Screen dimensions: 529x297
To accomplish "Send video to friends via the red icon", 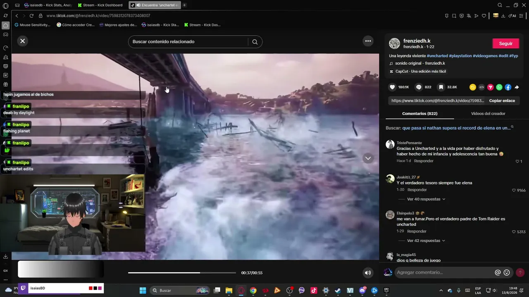I will pos(491,87).
